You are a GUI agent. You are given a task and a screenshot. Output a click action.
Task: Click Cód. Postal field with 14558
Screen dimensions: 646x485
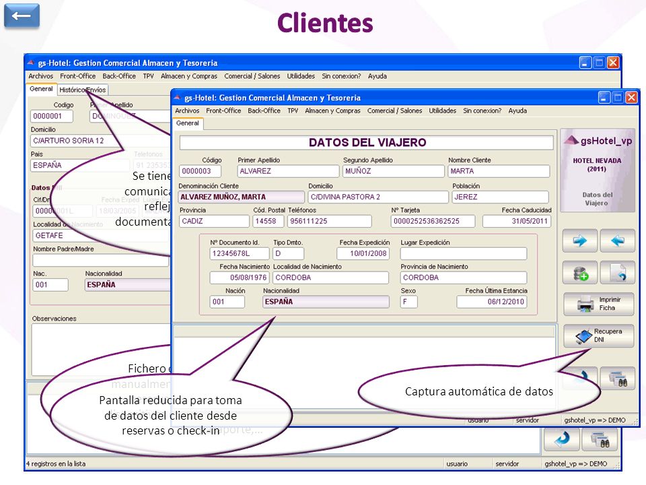pos(268,221)
